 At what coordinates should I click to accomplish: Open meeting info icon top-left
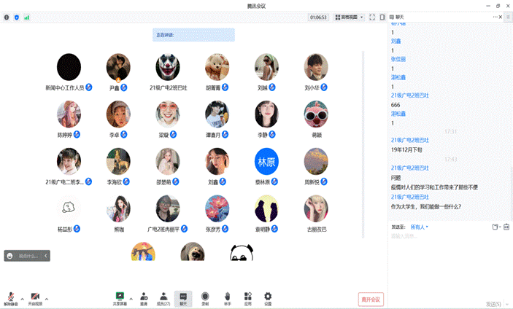coord(7,17)
